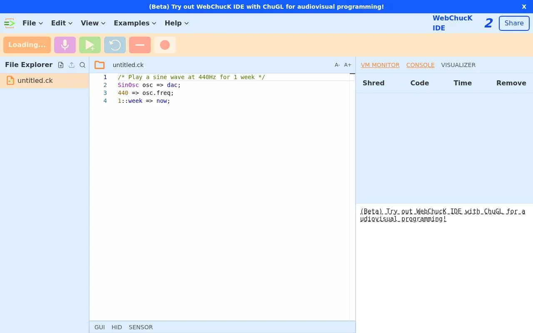
Task: Click the orange folder icon beside untitled.ck
Action: [100, 65]
